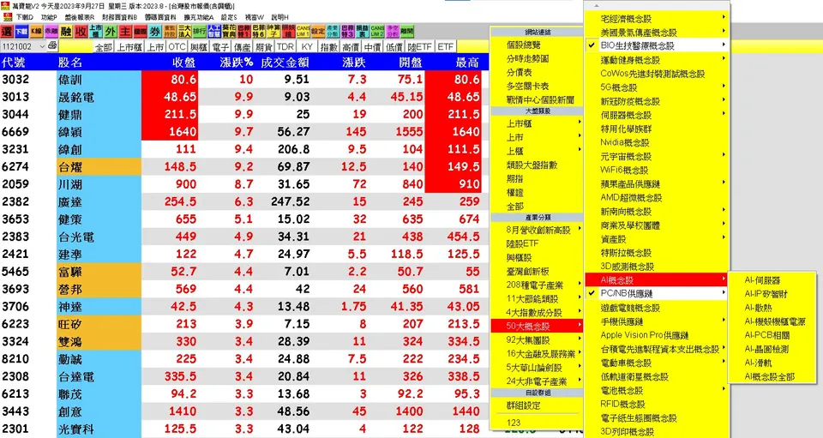Click the blue 下載 download toolbar icon
This screenshot has height=438, width=823.
coord(21,32)
